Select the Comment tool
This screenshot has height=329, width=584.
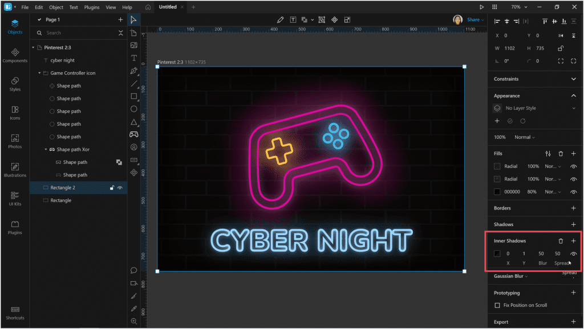click(x=133, y=270)
